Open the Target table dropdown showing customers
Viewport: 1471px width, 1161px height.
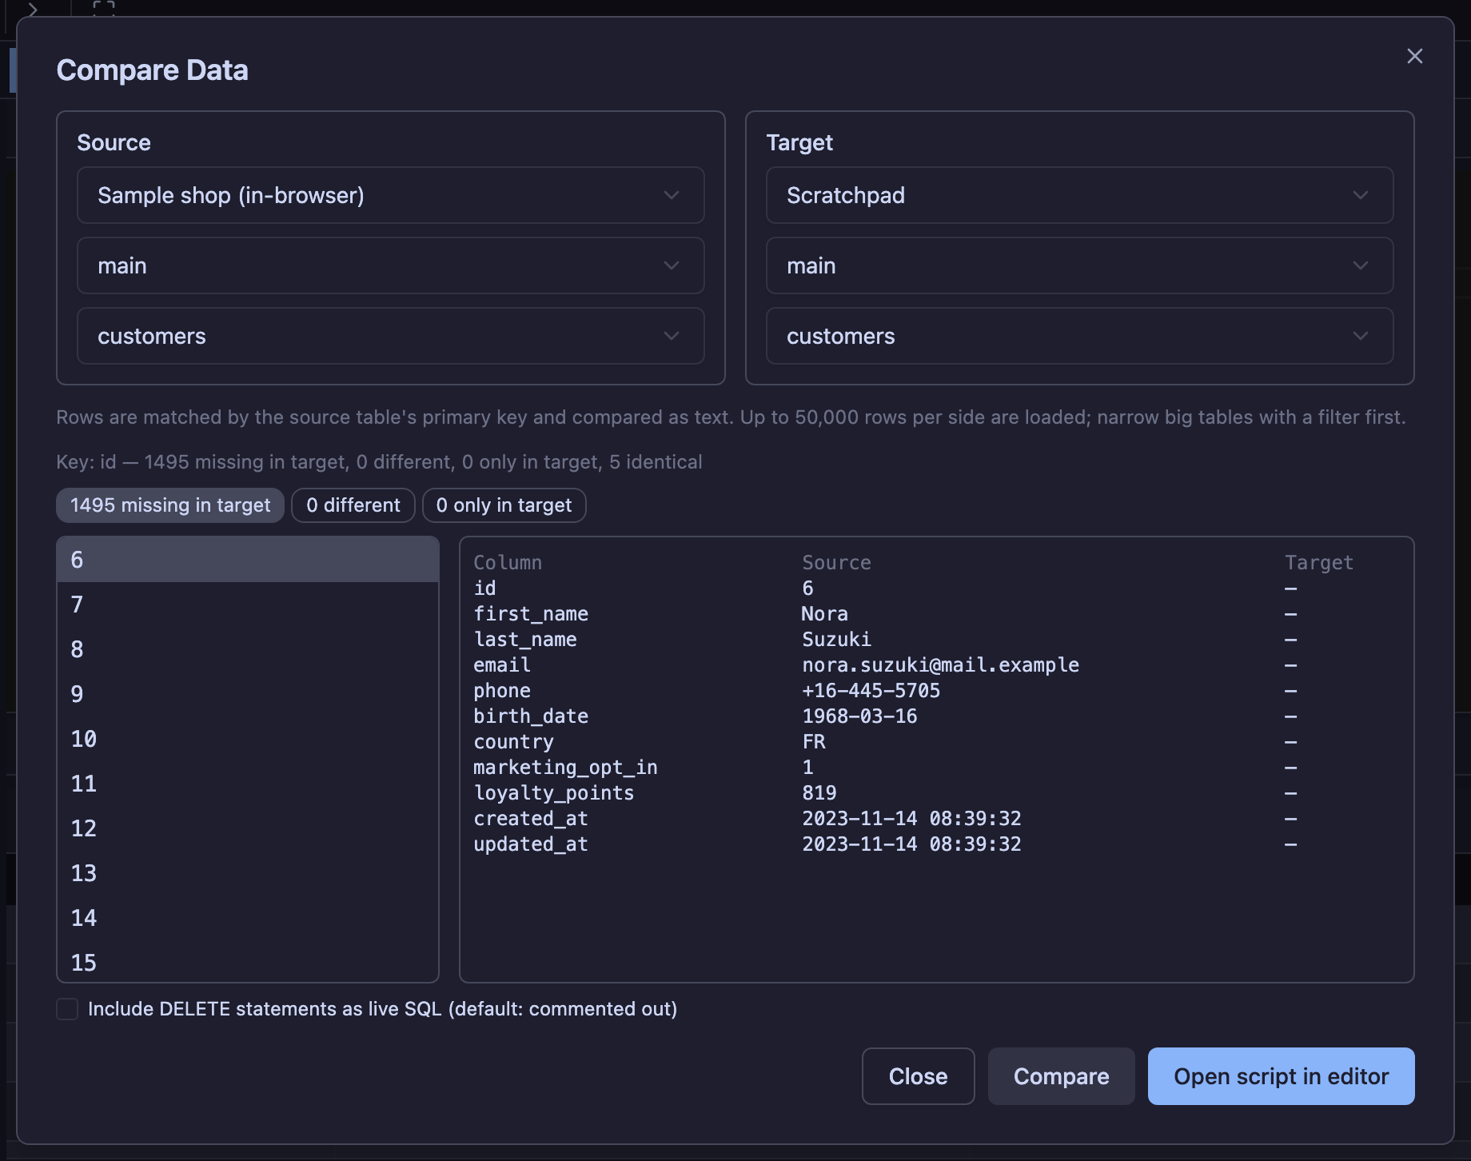coord(1079,336)
